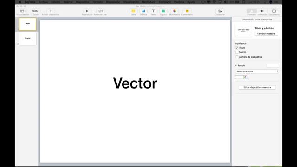Open the Reproducir menu in menu bar
The height and width of the screenshot is (167, 297).
[x=148, y=2]
